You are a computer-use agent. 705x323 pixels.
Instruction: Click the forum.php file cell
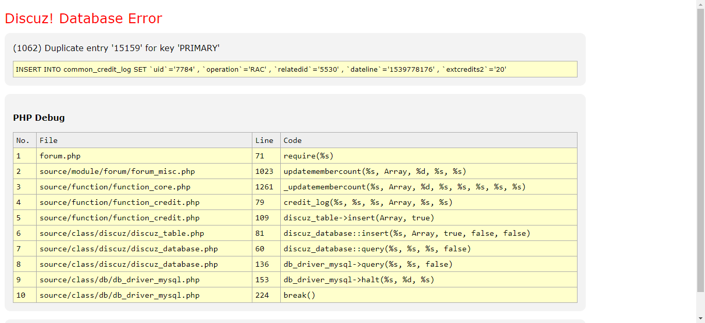click(x=144, y=156)
